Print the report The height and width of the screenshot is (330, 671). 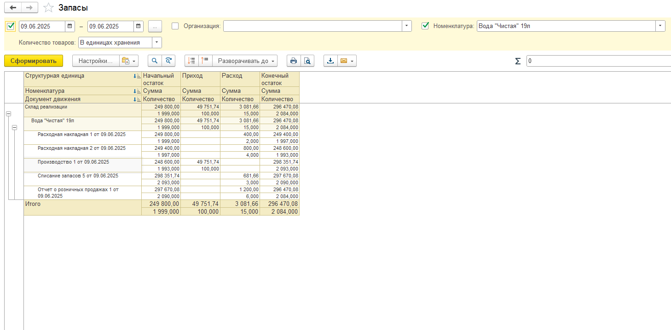tap(294, 61)
